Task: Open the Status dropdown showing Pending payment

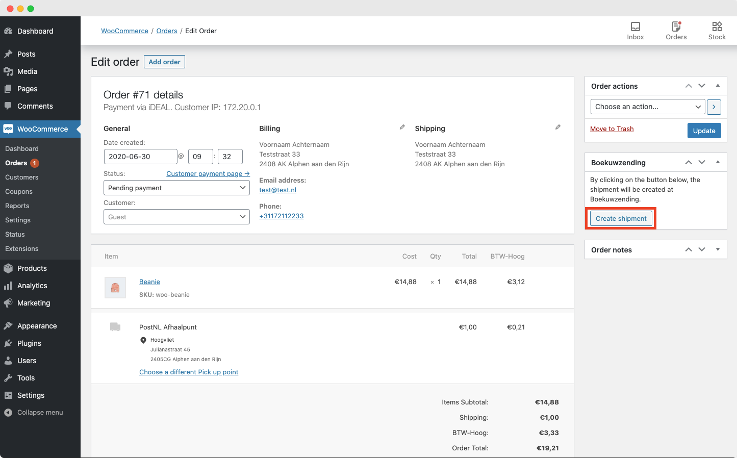Action: coord(176,188)
